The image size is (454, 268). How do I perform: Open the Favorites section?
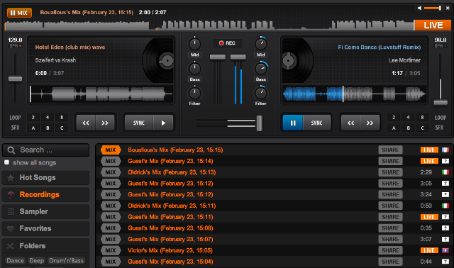pos(45,228)
